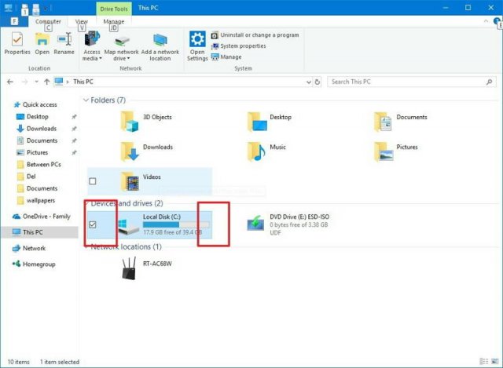Image resolution: width=503 pixels, height=368 pixels.
Task: Click the Add a network location icon
Action: click(x=160, y=41)
